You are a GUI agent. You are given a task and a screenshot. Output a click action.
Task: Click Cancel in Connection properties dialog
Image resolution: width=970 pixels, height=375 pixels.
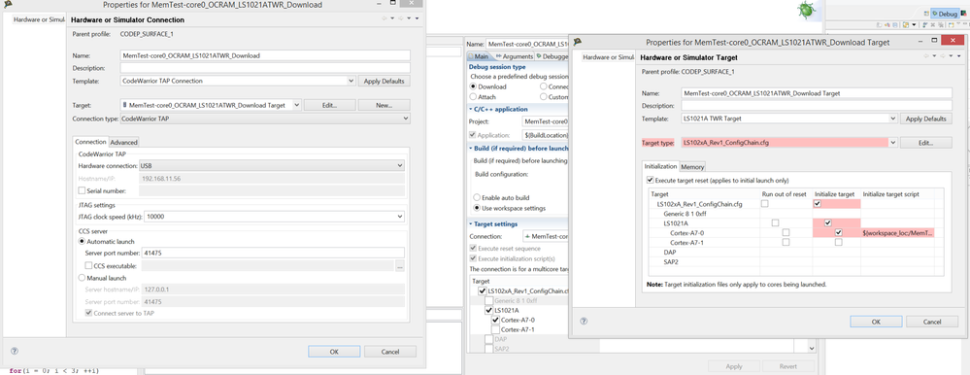(x=389, y=352)
